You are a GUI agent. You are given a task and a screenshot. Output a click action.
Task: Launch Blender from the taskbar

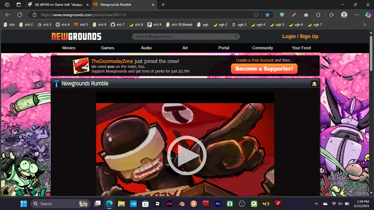(x=182, y=204)
